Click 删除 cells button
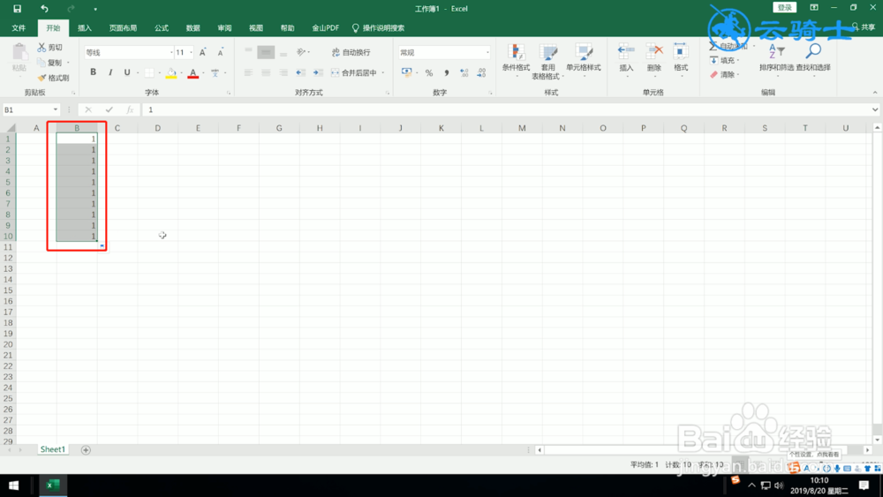 (653, 58)
